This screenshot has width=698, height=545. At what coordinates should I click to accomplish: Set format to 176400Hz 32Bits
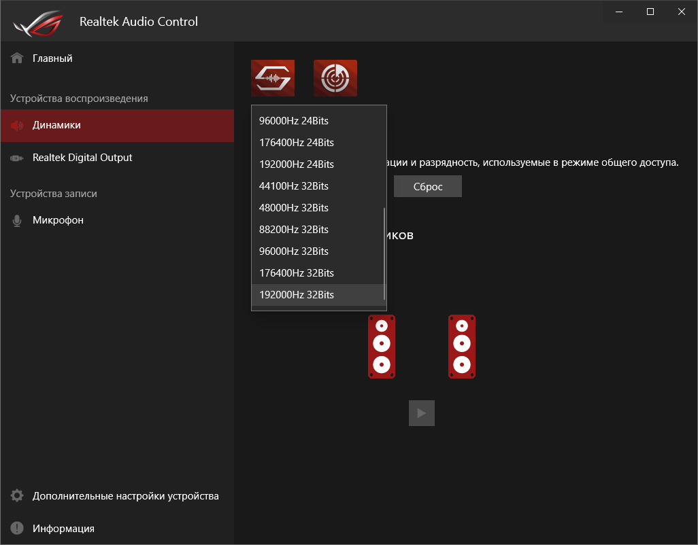[x=318, y=273]
